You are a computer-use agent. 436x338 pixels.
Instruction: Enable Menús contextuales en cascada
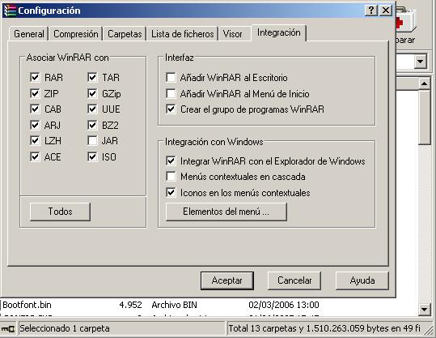pyautogui.click(x=171, y=177)
